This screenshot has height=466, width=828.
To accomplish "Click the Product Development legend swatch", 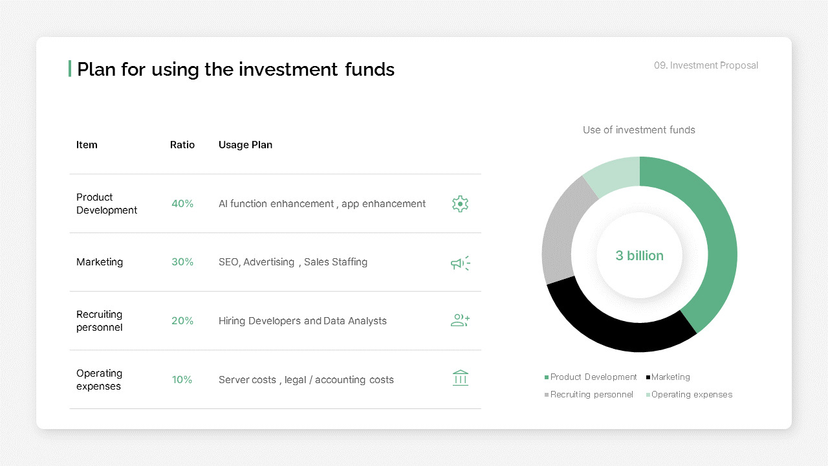I will [x=547, y=377].
